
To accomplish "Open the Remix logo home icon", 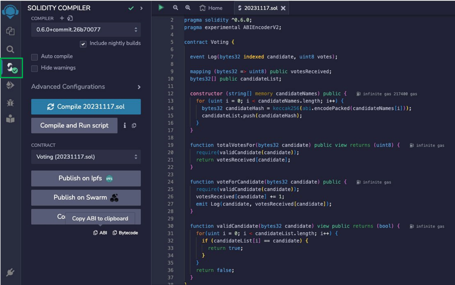I will point(10,11).
